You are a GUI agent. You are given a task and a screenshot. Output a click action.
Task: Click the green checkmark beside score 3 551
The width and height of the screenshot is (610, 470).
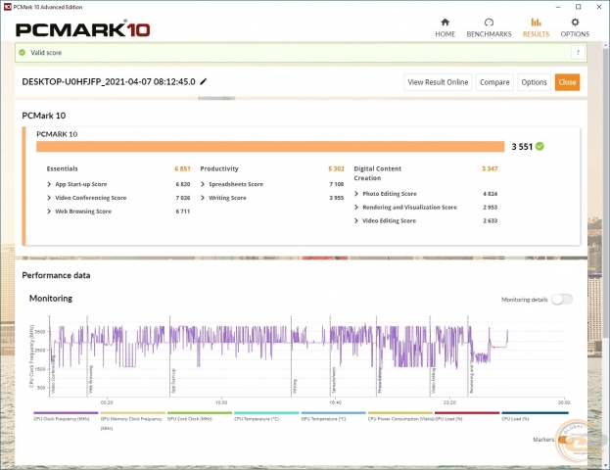click(x=540, y=146)
